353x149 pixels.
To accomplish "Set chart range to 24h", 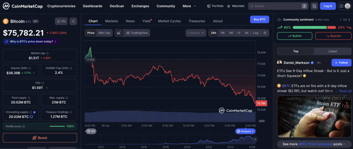I will point(213,33).
